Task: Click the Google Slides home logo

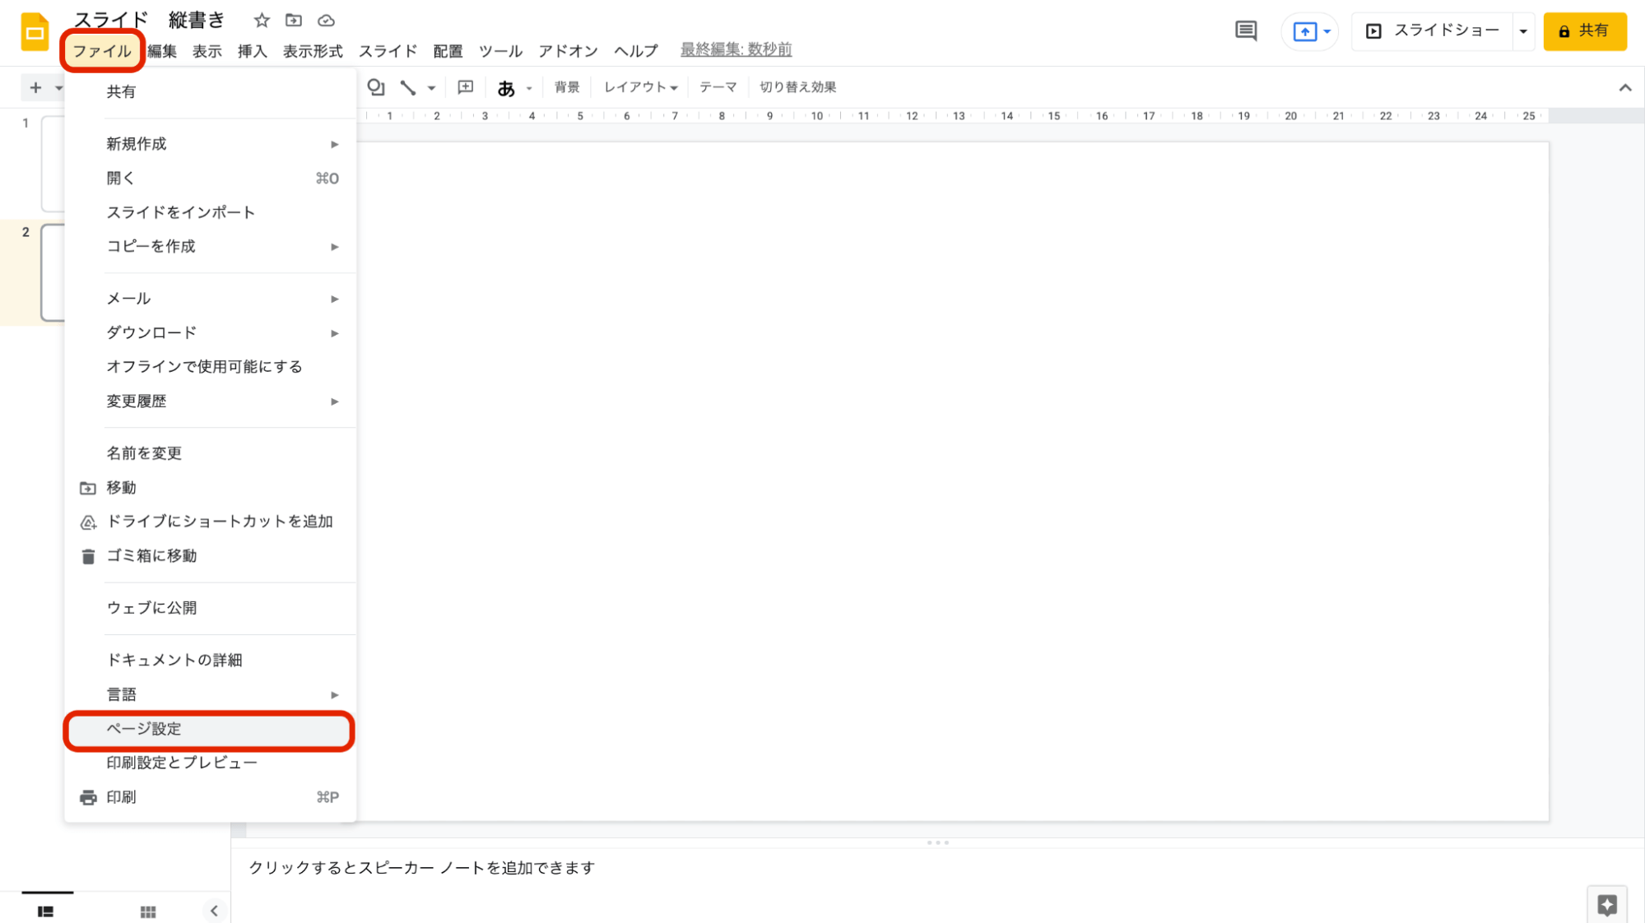Action: tap(35, 32)
